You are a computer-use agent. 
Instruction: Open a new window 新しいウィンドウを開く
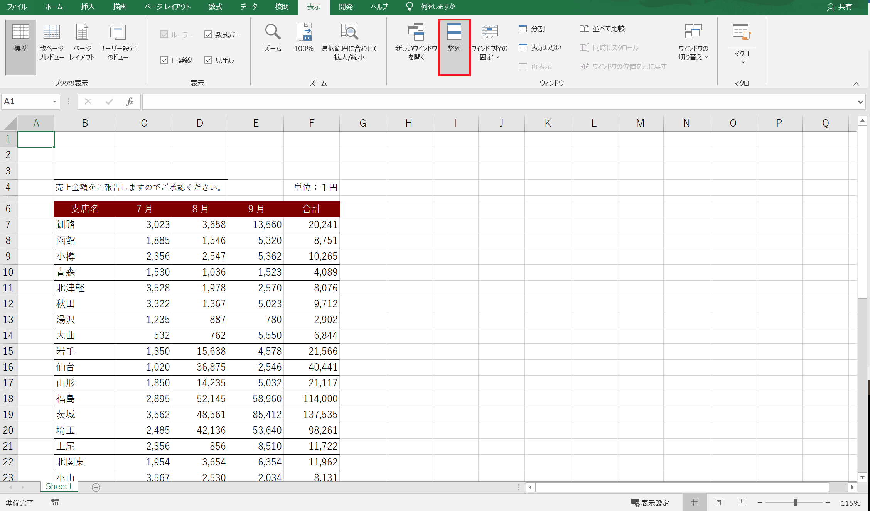point(416,42)
